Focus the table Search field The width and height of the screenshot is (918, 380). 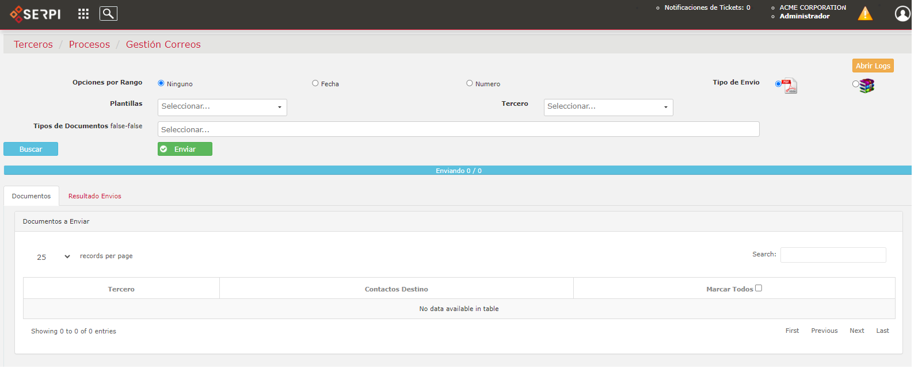(x=833, y=255)
